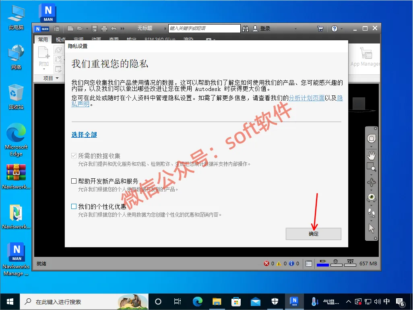Open Microsoft Edge from taskbar
Image resolution: width=413 pixels, height=310 pixels.
[198, 302]
